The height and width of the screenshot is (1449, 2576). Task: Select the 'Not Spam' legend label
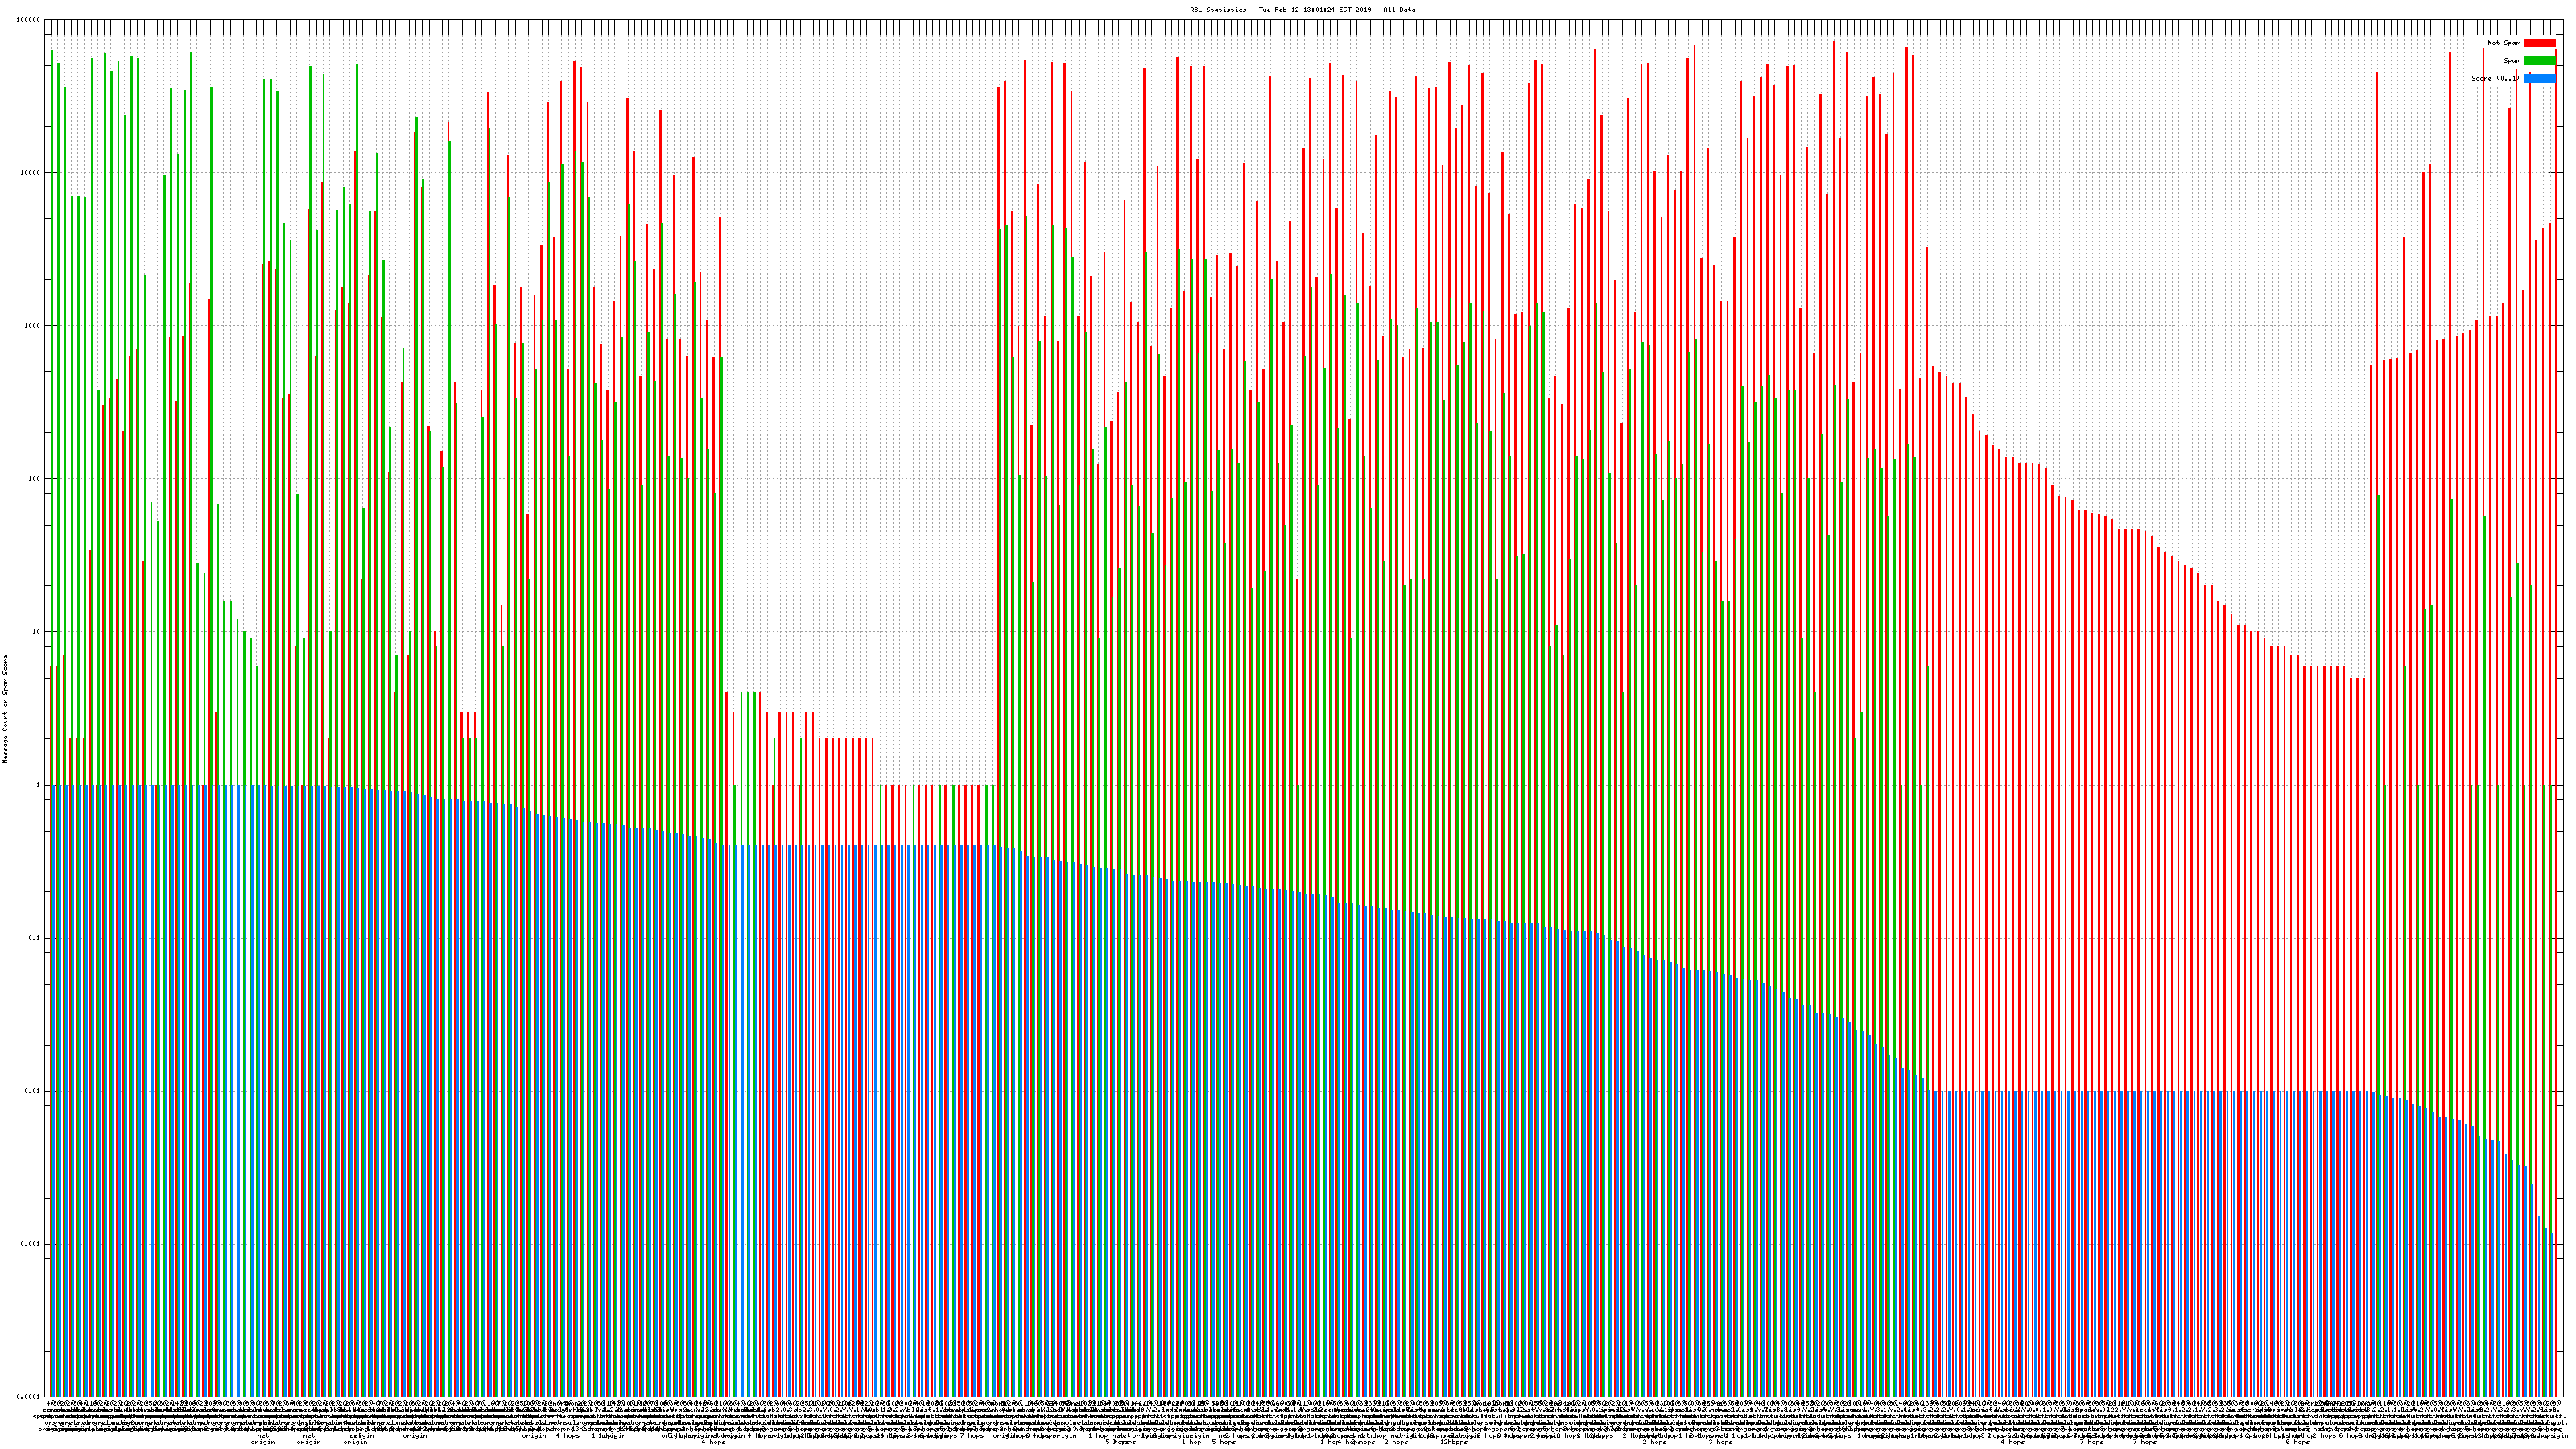[x=2504, y=43]
